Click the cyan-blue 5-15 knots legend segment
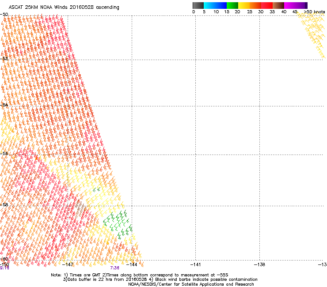 tap(215, 5)
